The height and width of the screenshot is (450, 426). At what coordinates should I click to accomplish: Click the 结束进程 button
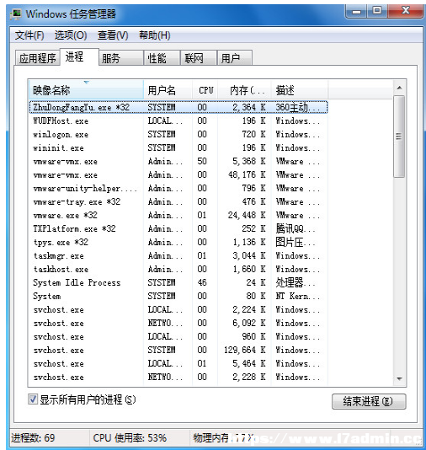click(x=369, y=401)
